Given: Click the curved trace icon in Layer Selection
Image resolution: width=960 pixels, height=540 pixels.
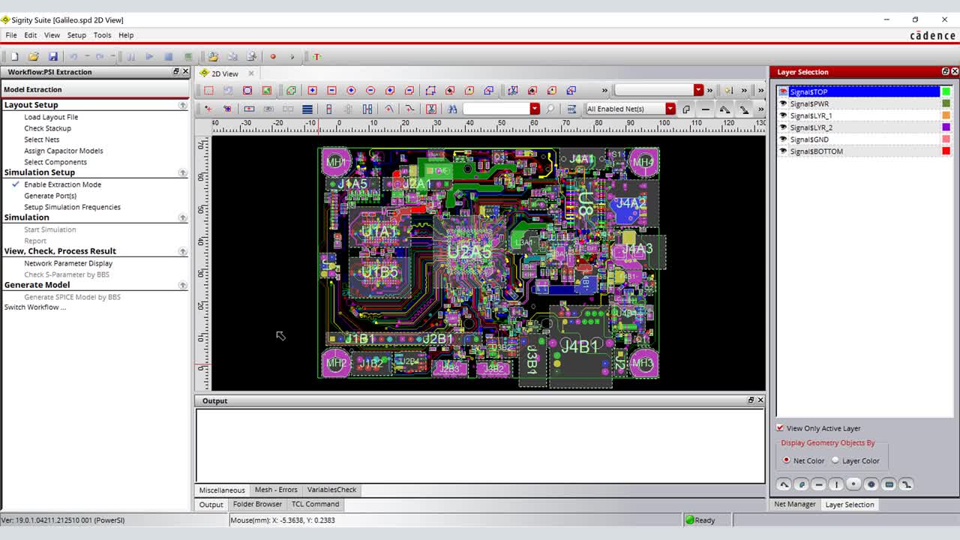Looking at the screenshot, I should tap(784, 484).
